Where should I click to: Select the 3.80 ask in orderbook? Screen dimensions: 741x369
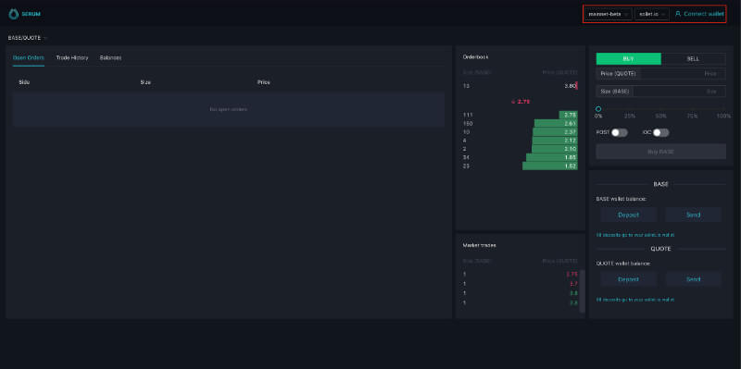click(x=520, y=86)
